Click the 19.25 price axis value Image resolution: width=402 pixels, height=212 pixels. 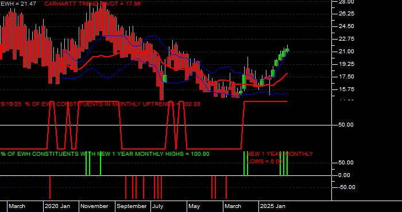pyautogui.click(x=347, y=64)
